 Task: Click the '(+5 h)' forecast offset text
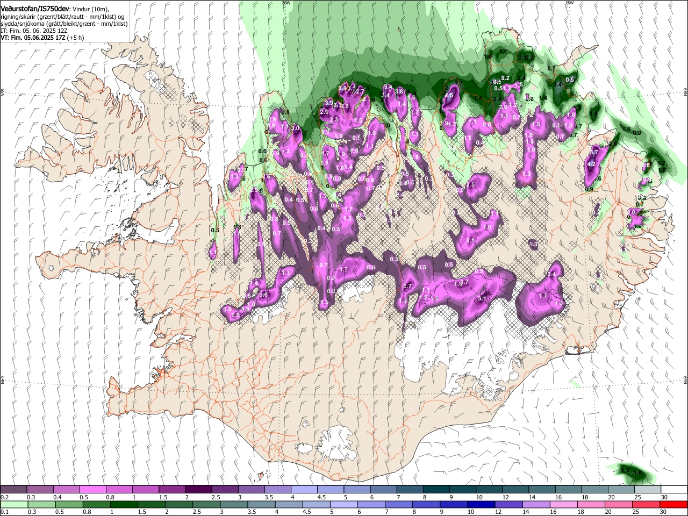(x=75, y=38)
